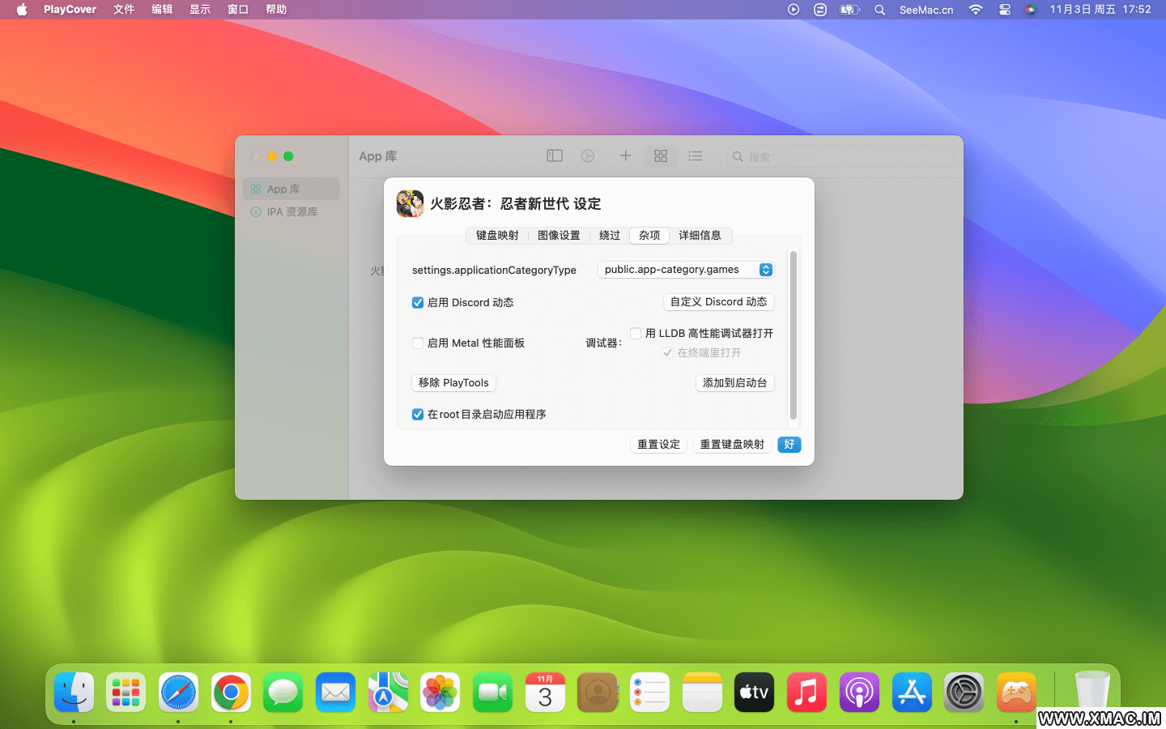Open Messages from the Dock
Screen dimensions: 1166x729
click(x=283, y=693)
